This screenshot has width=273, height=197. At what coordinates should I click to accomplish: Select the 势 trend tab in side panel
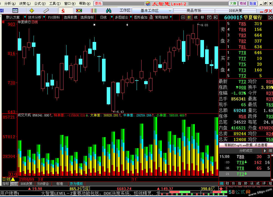tap(246, 183)
